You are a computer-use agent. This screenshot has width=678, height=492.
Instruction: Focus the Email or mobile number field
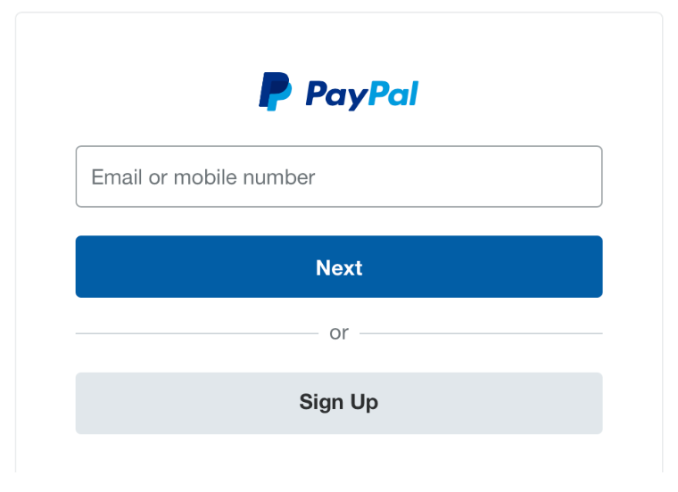pos(339,176)
